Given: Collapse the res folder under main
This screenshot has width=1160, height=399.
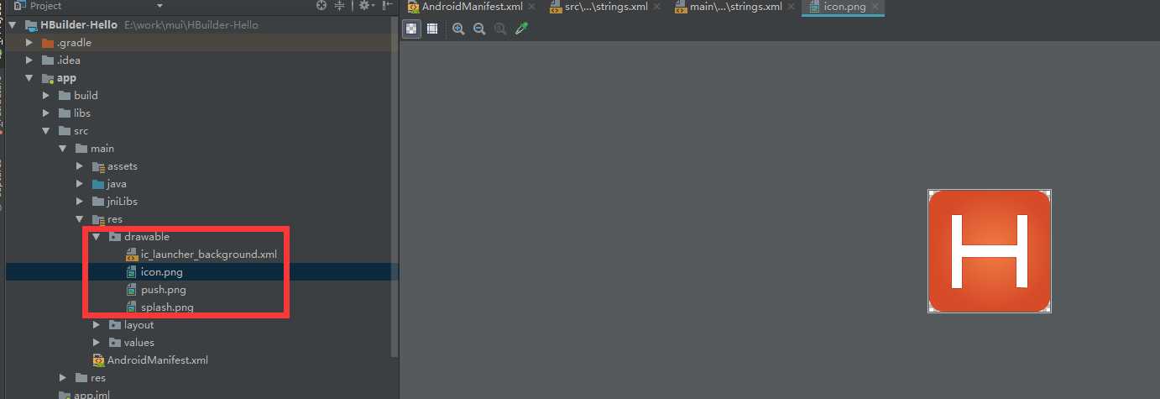Looking at the screenshot, I should [x=80, y=219].
